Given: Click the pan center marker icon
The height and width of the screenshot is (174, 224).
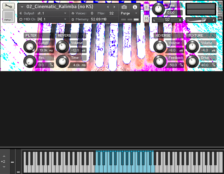Looking at the screenshot, I should tap(167, 20).
